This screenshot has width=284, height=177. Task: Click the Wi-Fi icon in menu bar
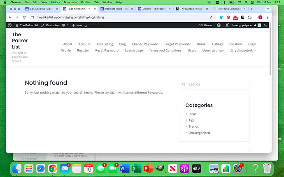point(240,2)
